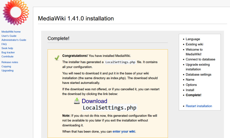Open MediaWiki home in sidebar
This screenshot has height=138, width=230.
click(11, 32)
